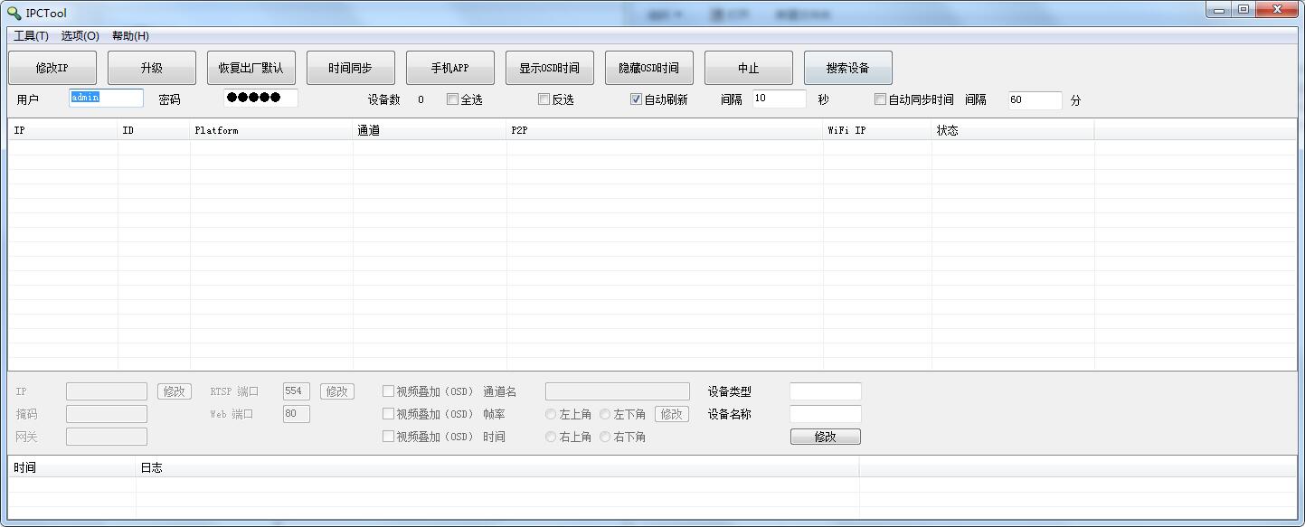Select the 左上角 radio button

coord(551,414)
